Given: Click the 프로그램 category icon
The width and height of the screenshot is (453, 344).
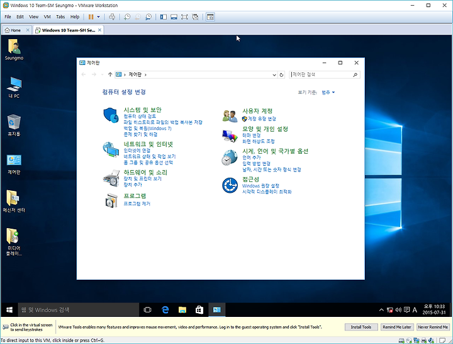Looking at the screenshot, I should 111,200.
